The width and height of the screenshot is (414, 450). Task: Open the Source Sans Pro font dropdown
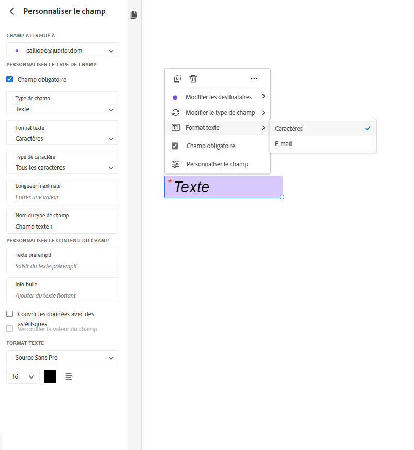(63, 358)
